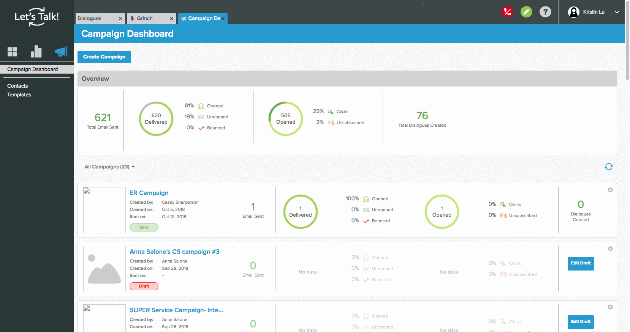Image resolution: width=630 pixels, height=332 pixels.
Task: Open Templates in the sidebar
Action: pyautogui.click(x=19, y=94)
